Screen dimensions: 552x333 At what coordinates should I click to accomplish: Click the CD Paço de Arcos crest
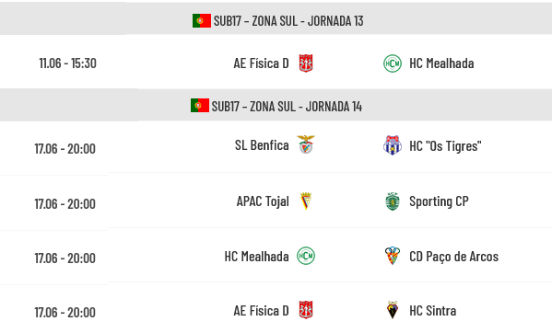pos(393,256)
